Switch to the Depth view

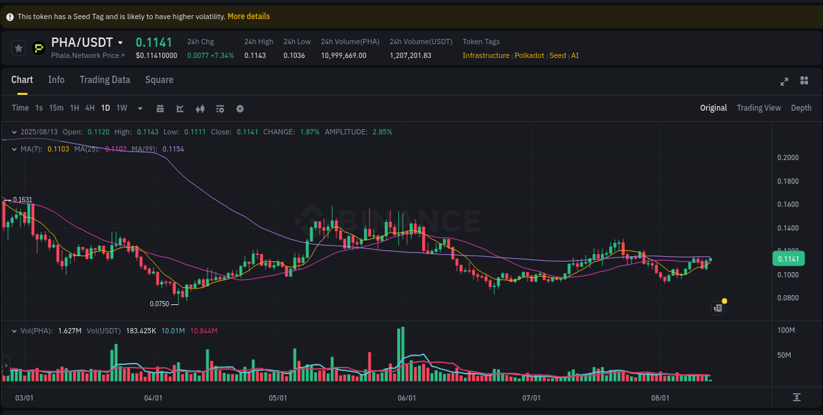pos(801,107)
